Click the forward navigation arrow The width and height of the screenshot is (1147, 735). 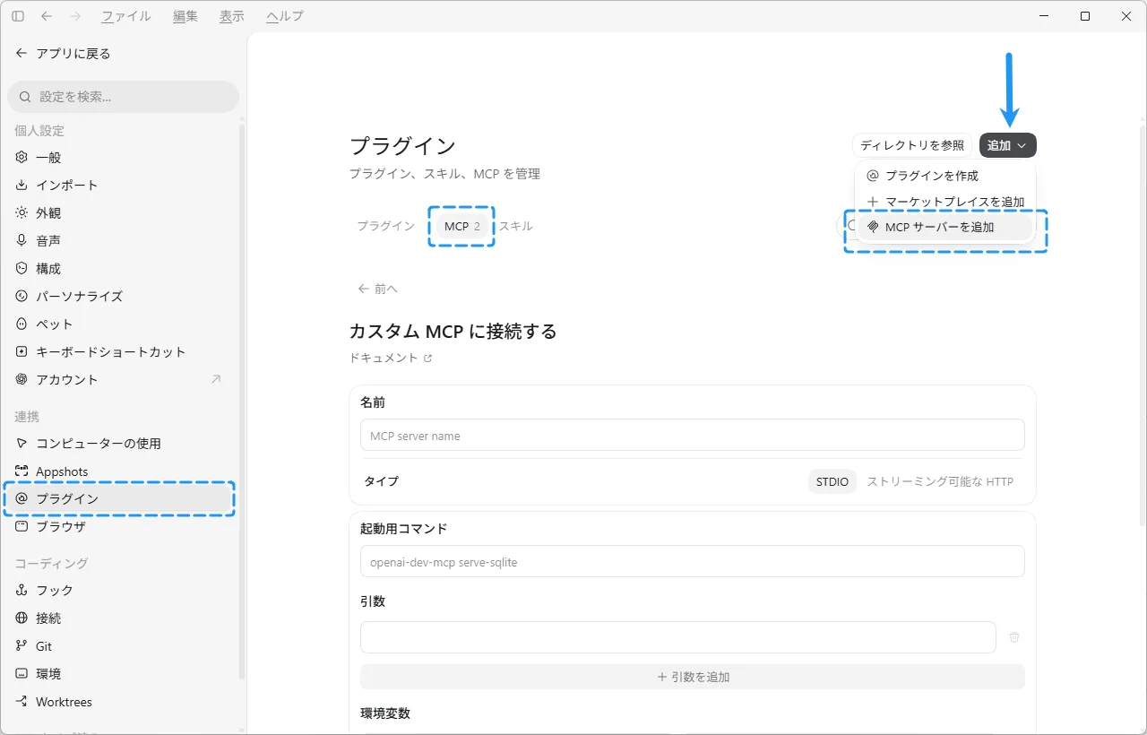coord(75,16)
